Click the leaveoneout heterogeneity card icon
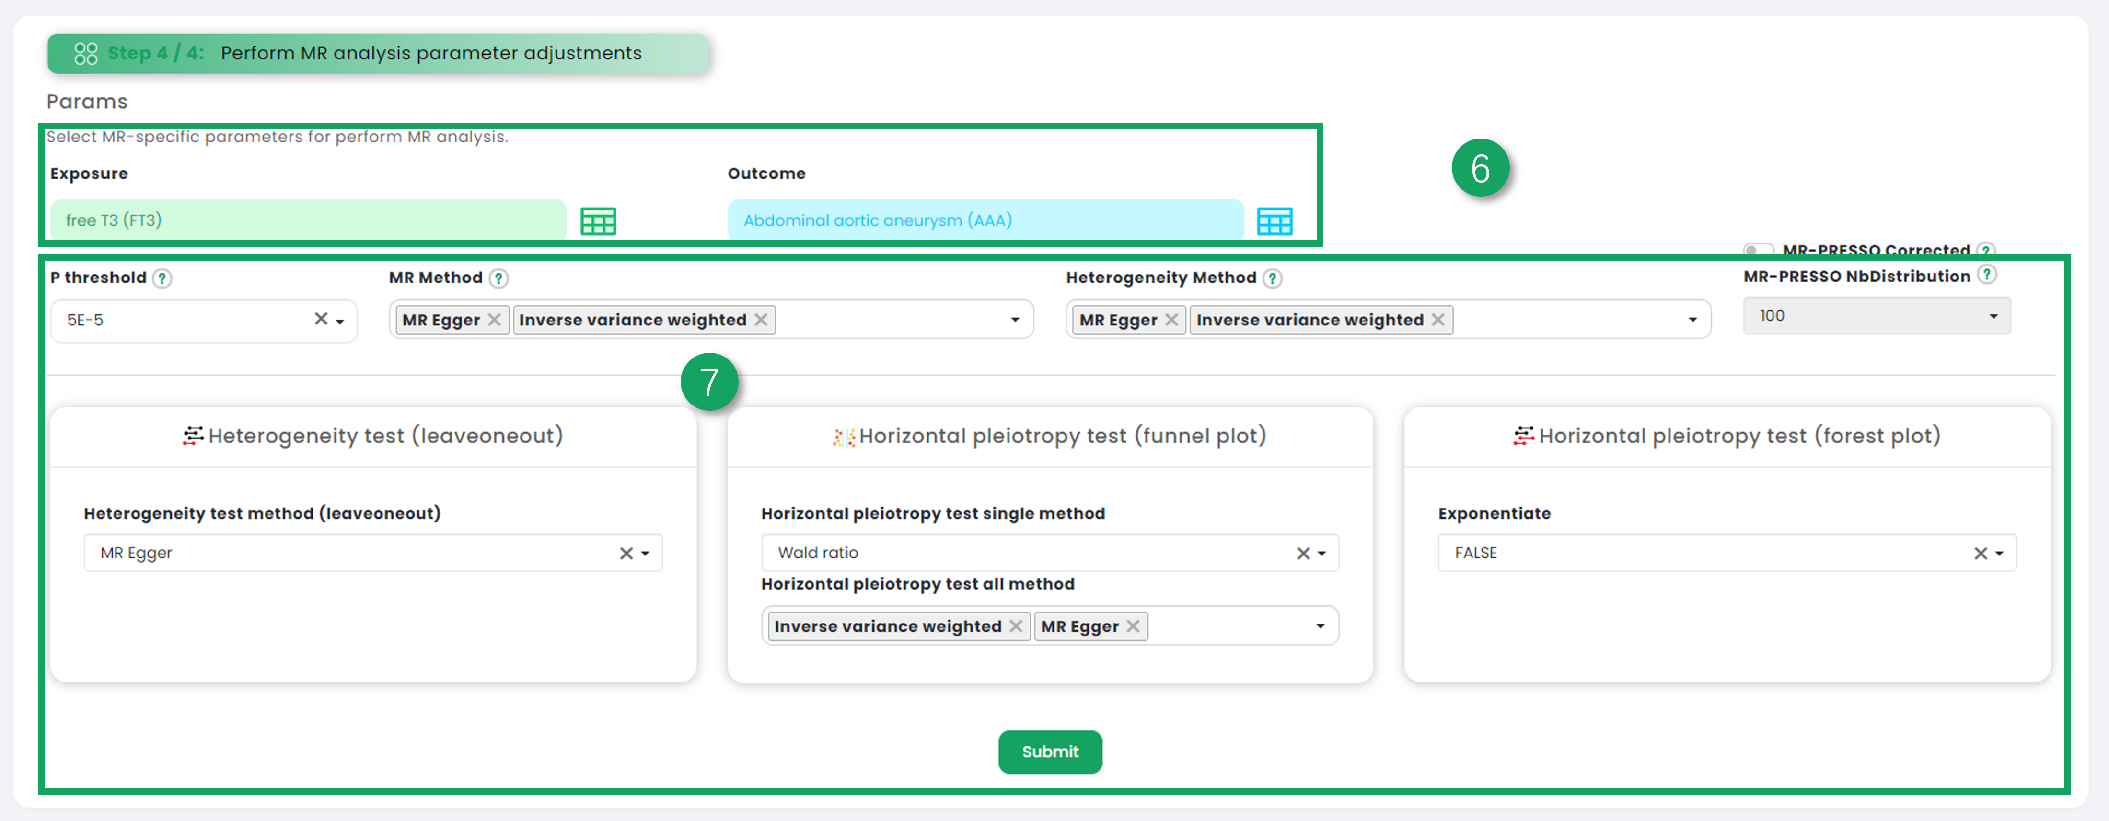This screenshot has width=2109, height=821. tap(193, 436)
